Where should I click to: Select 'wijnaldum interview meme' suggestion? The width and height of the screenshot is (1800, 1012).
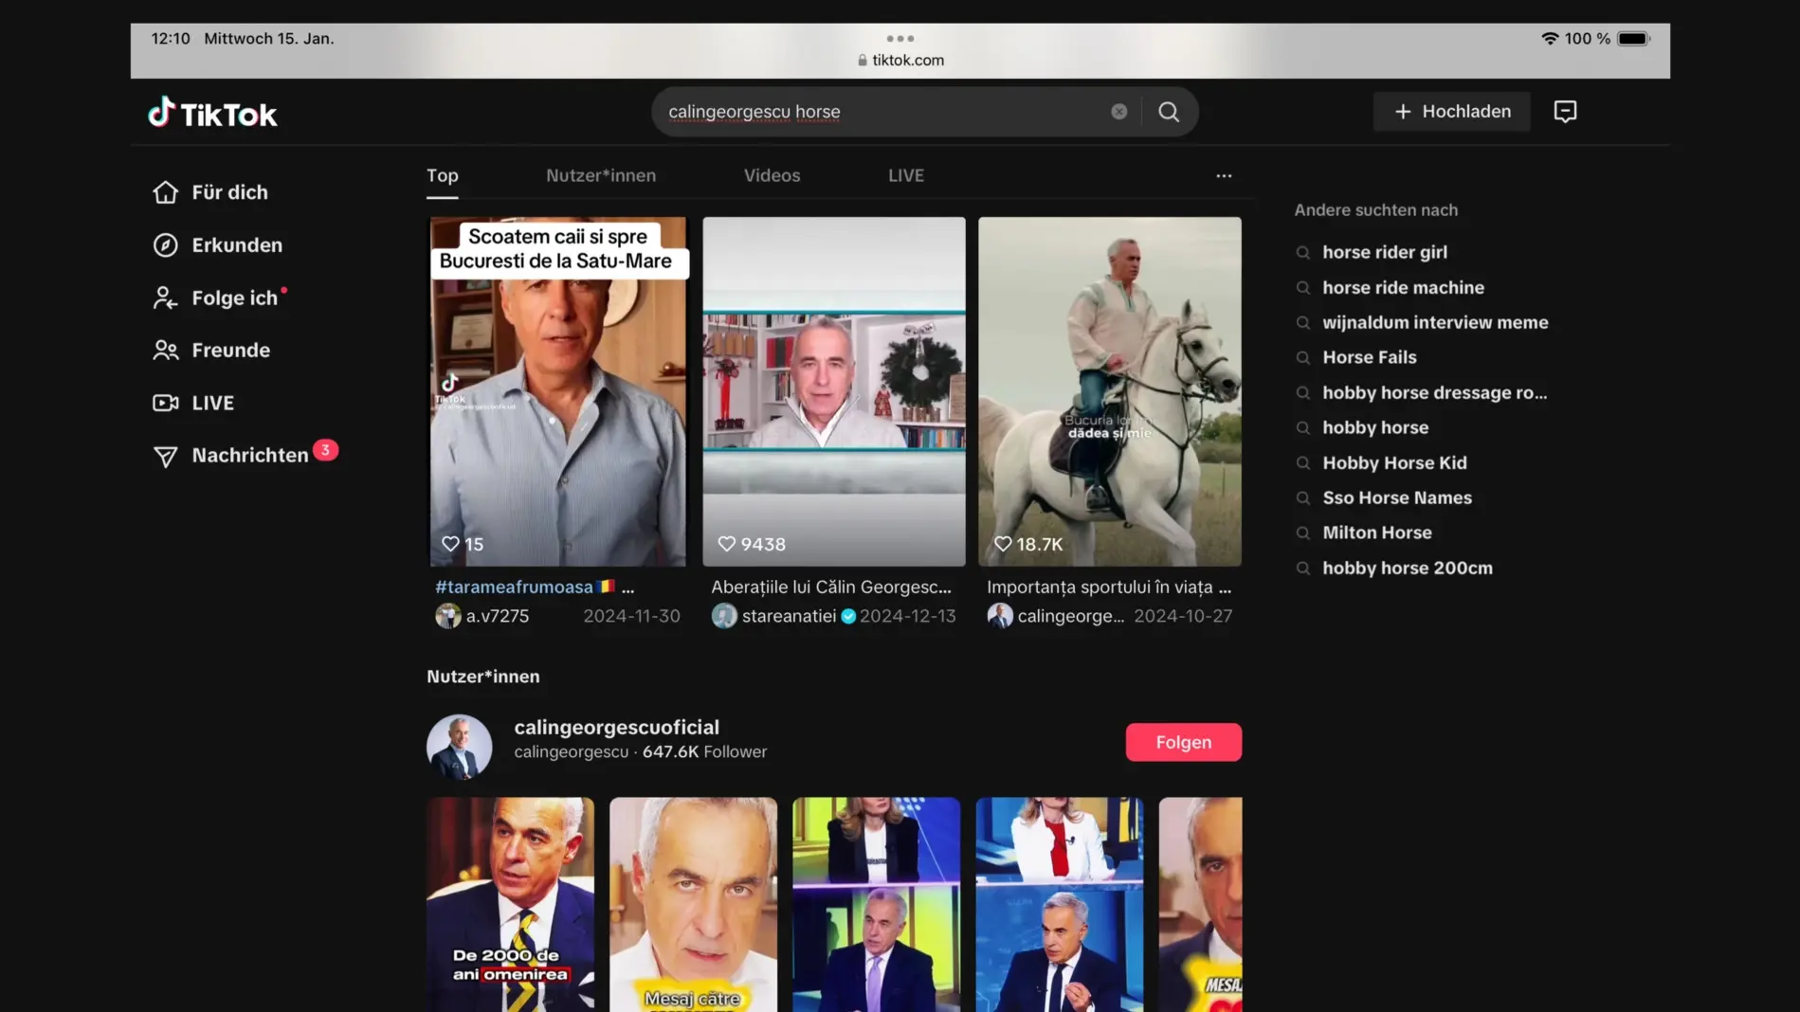[x=1435, y=323]
